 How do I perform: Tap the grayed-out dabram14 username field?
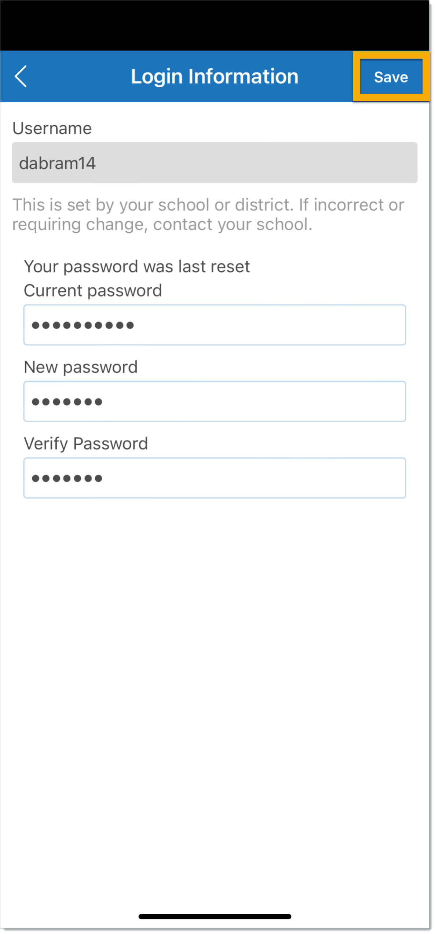(x=215, y=163)
